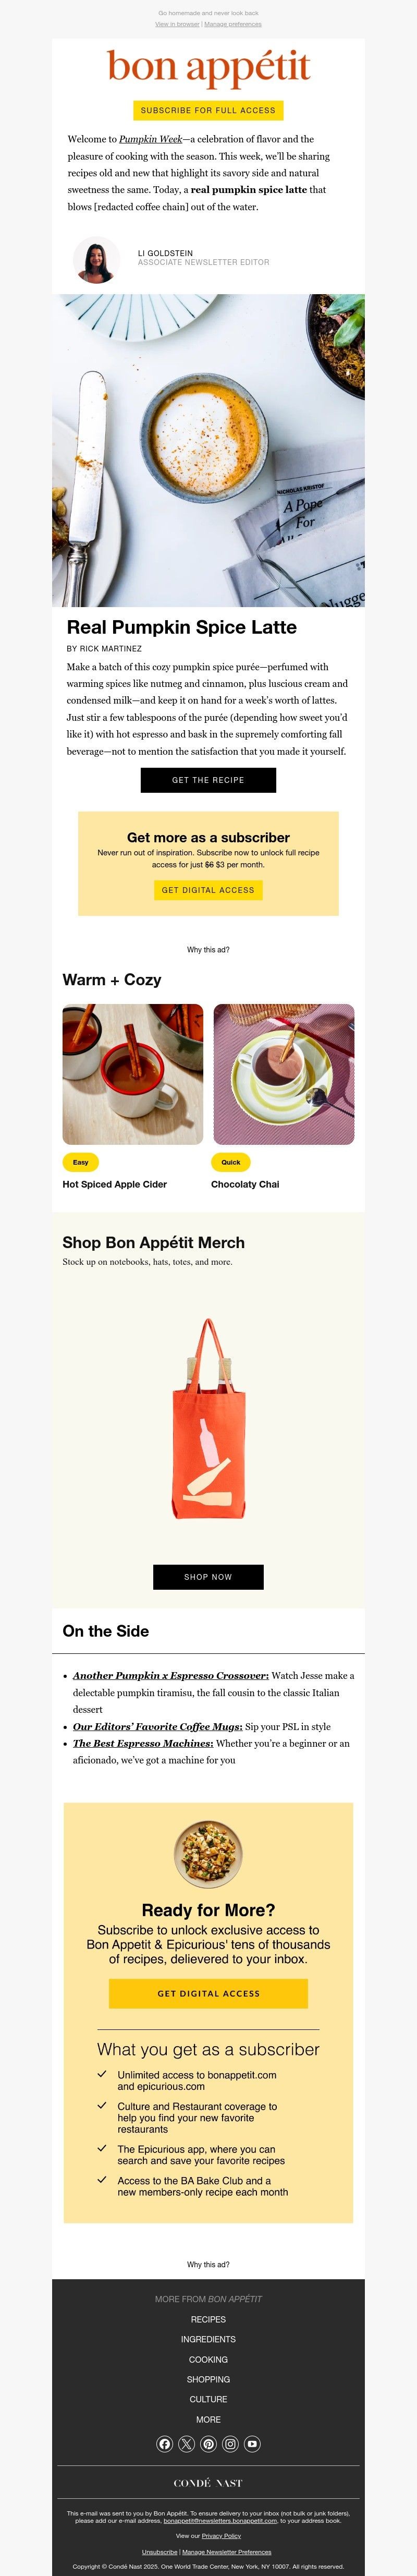Screen dimensions: 417x2576
Task: Open the YouTube social icon
Action: click(252, 2444)
